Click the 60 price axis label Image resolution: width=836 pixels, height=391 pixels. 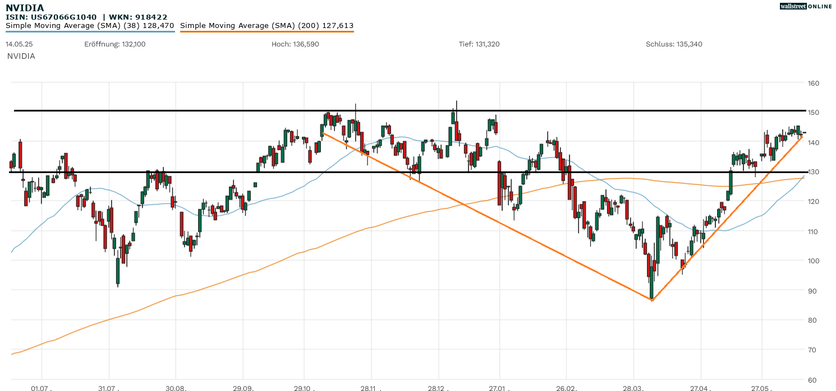point(814,380)
